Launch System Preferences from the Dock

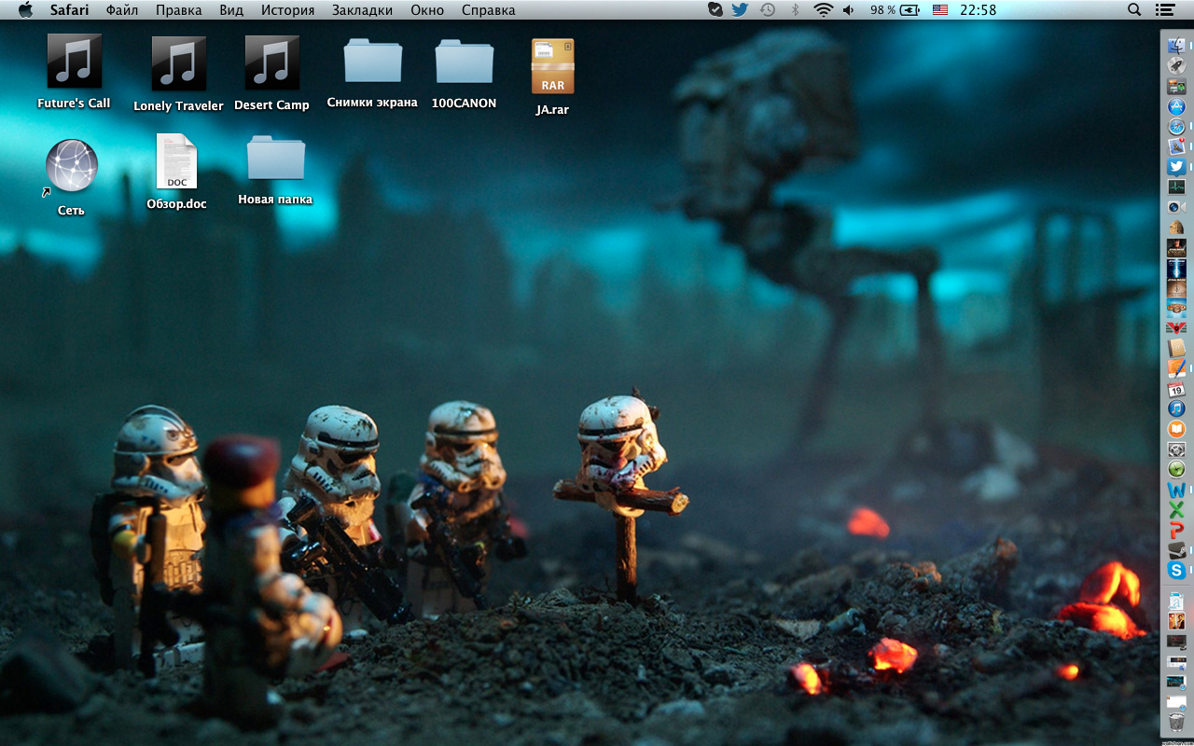1176,449
